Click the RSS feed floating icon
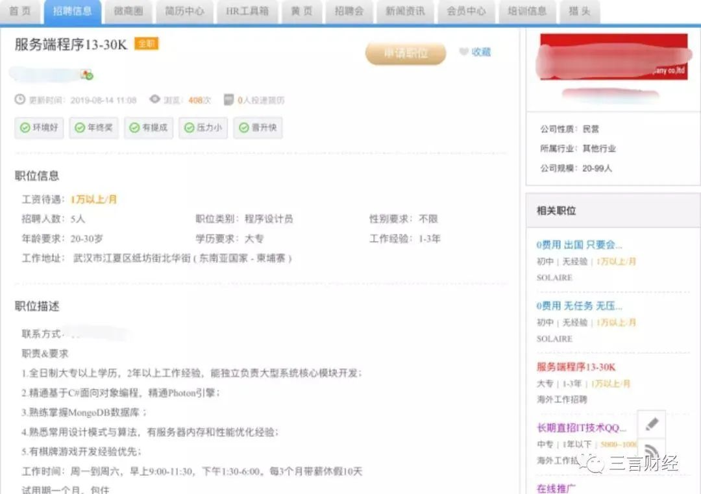Screen dimensions: 701x494 (x=652, y=450)
